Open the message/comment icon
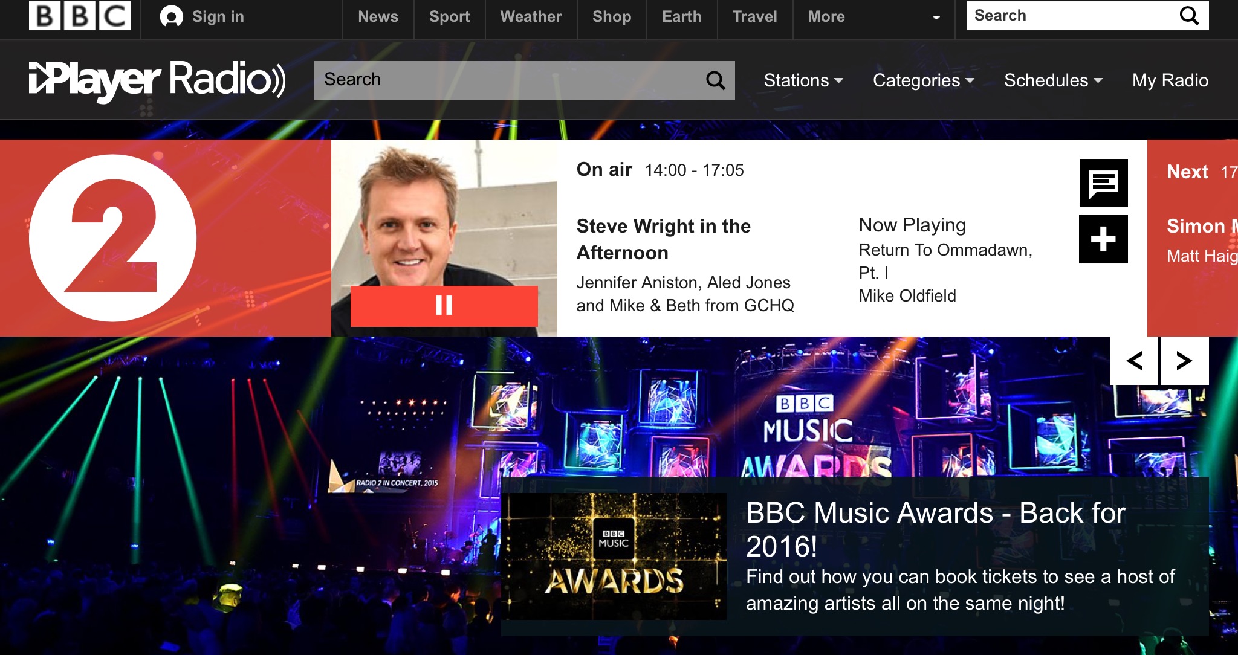The image size is (1238, 655). [1104, 183]
